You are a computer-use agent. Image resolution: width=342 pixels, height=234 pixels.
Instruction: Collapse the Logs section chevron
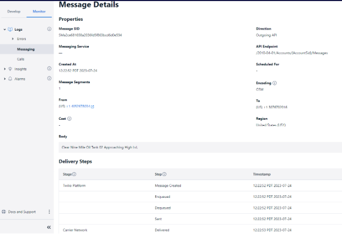4,30
